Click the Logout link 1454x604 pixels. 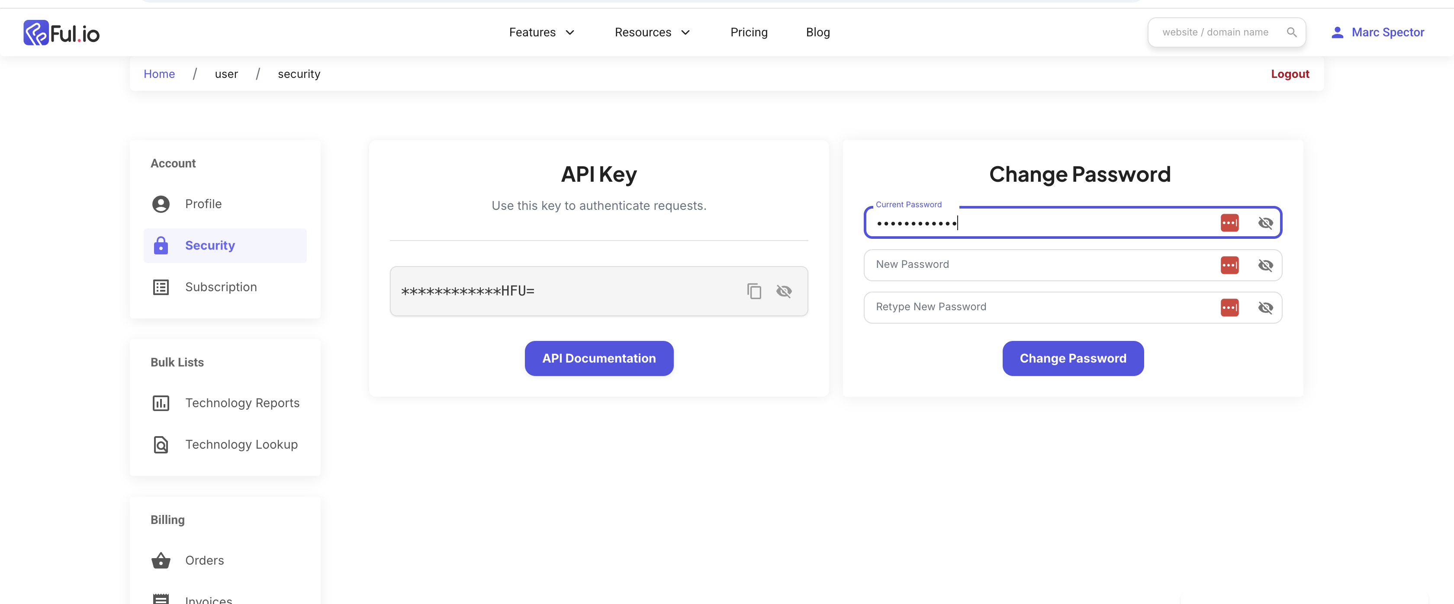(x=1290, y=74)
